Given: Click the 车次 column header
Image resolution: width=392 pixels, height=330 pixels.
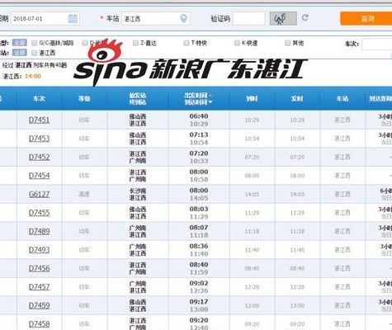Looking at the screenshot, I should pos(39,99).
